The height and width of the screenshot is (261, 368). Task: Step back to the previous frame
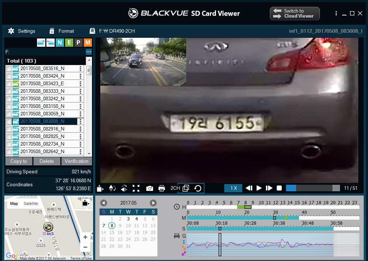coord(249,188)
